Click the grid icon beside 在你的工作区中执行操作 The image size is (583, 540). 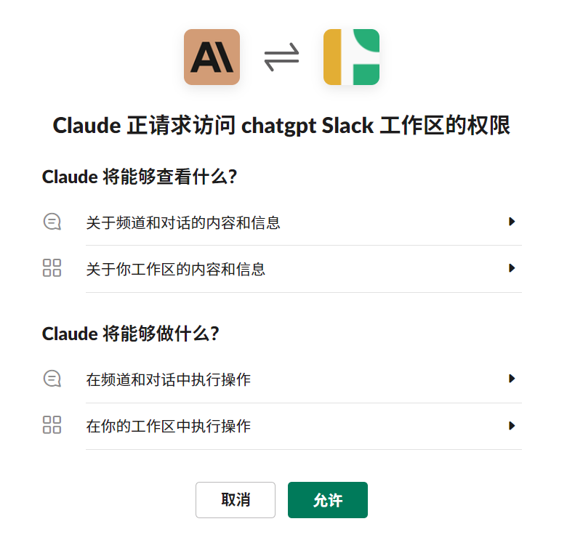tap(52, 424)
